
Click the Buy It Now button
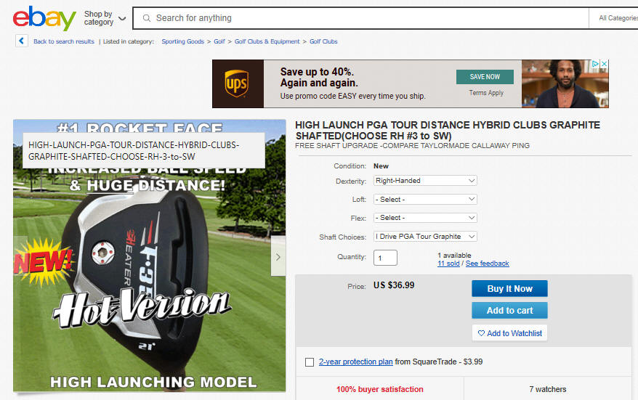tap(509, 289)
